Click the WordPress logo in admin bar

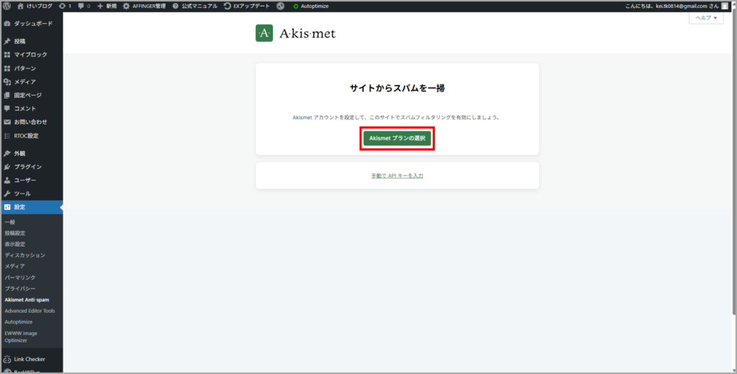pos(7,6)
